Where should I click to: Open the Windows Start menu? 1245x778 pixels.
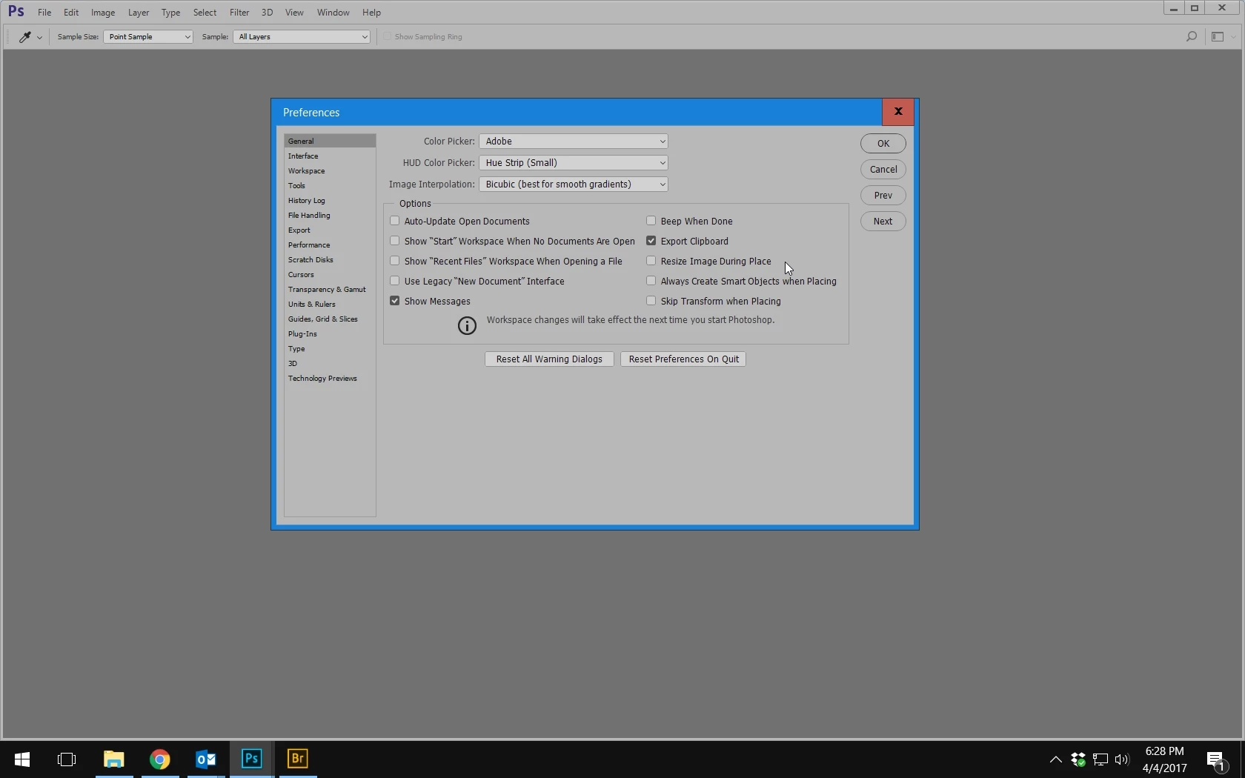[x=22, y=759]
